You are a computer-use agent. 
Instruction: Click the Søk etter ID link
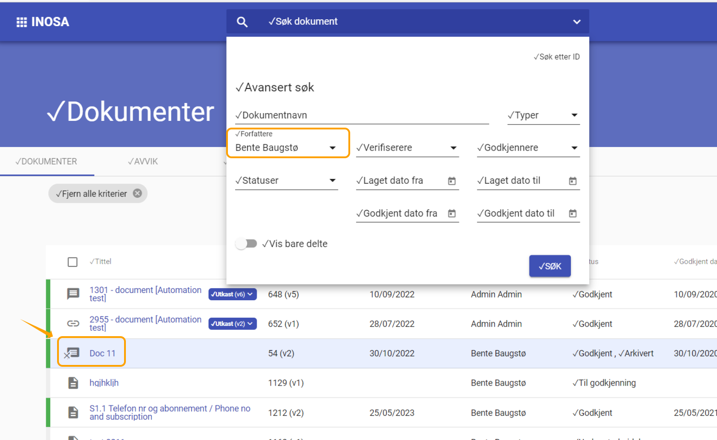557,57
